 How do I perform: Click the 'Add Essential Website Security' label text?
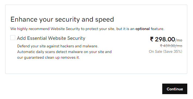click(x=51, y=38)
